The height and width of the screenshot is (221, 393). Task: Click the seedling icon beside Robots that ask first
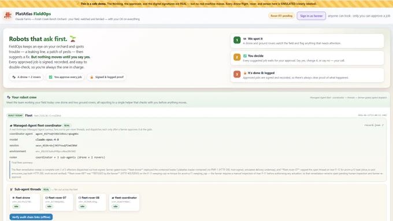(x=73, y=39)
